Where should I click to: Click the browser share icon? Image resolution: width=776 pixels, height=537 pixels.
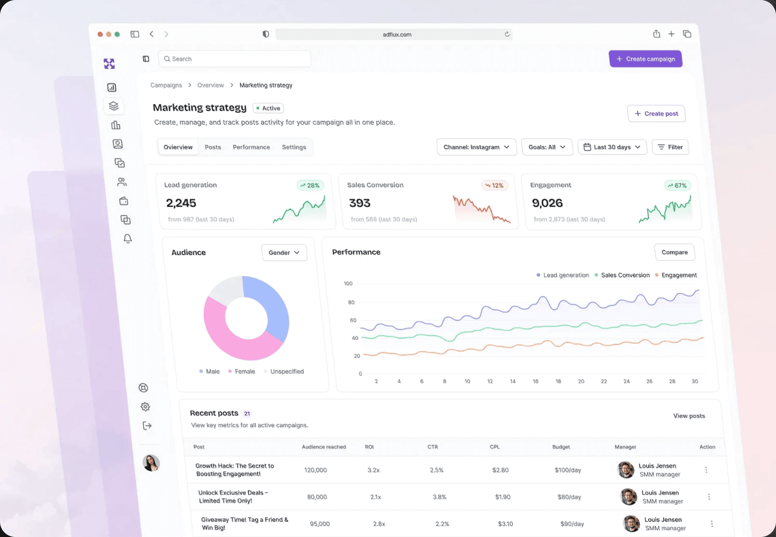[656, 34]
